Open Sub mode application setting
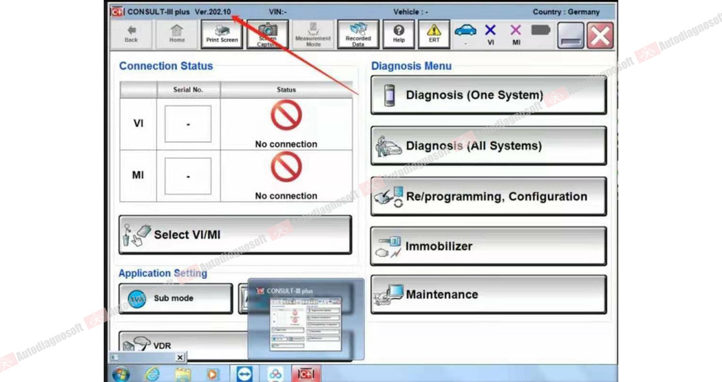Image resolution: width=722 pixels, height=382 pixels. [x=176, y=298]
